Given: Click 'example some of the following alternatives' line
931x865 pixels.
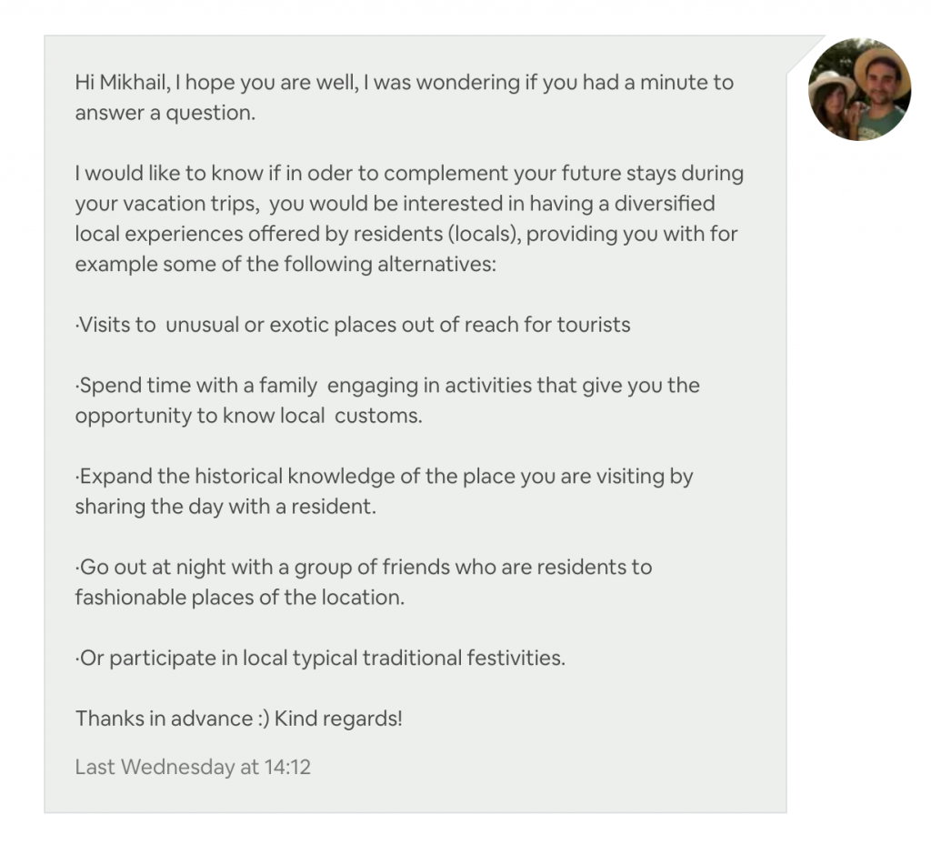Looking at the screenshot, I should pyautogui.click(x=285, y=265).
